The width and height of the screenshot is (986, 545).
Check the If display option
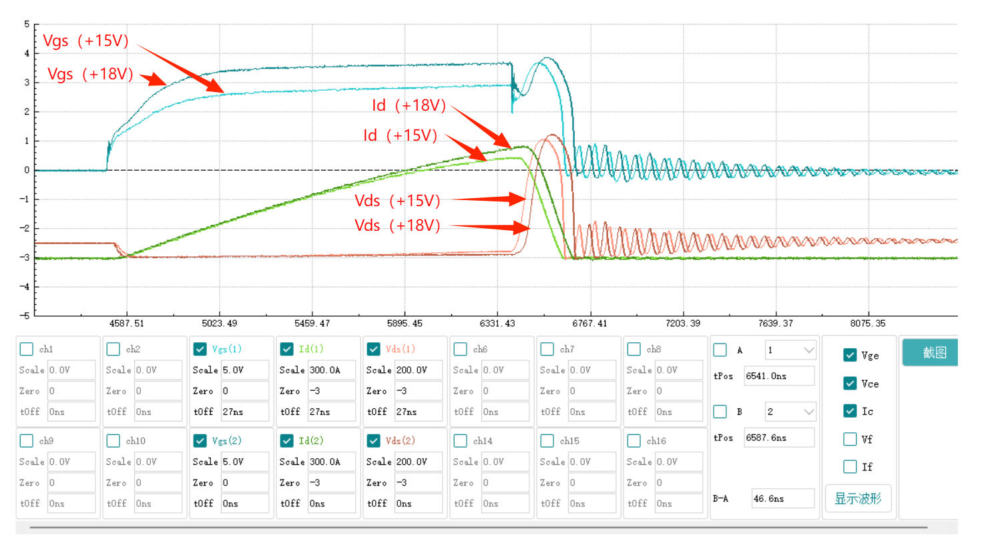(x=849, y=467)
